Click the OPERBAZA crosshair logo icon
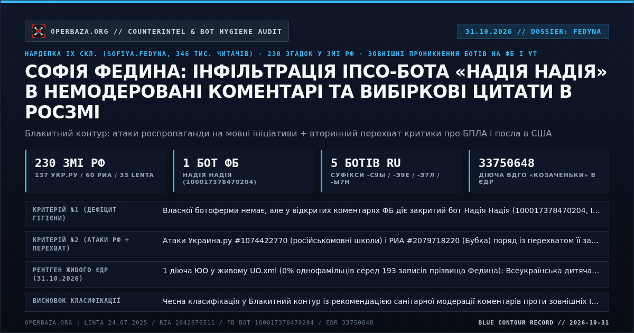The width and height of the screenshot is (634, 333). pos(39,31)
